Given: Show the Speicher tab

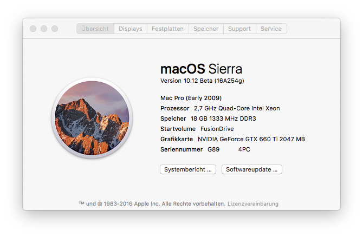Looking at the screenshot, I should (x=206, y=29).
